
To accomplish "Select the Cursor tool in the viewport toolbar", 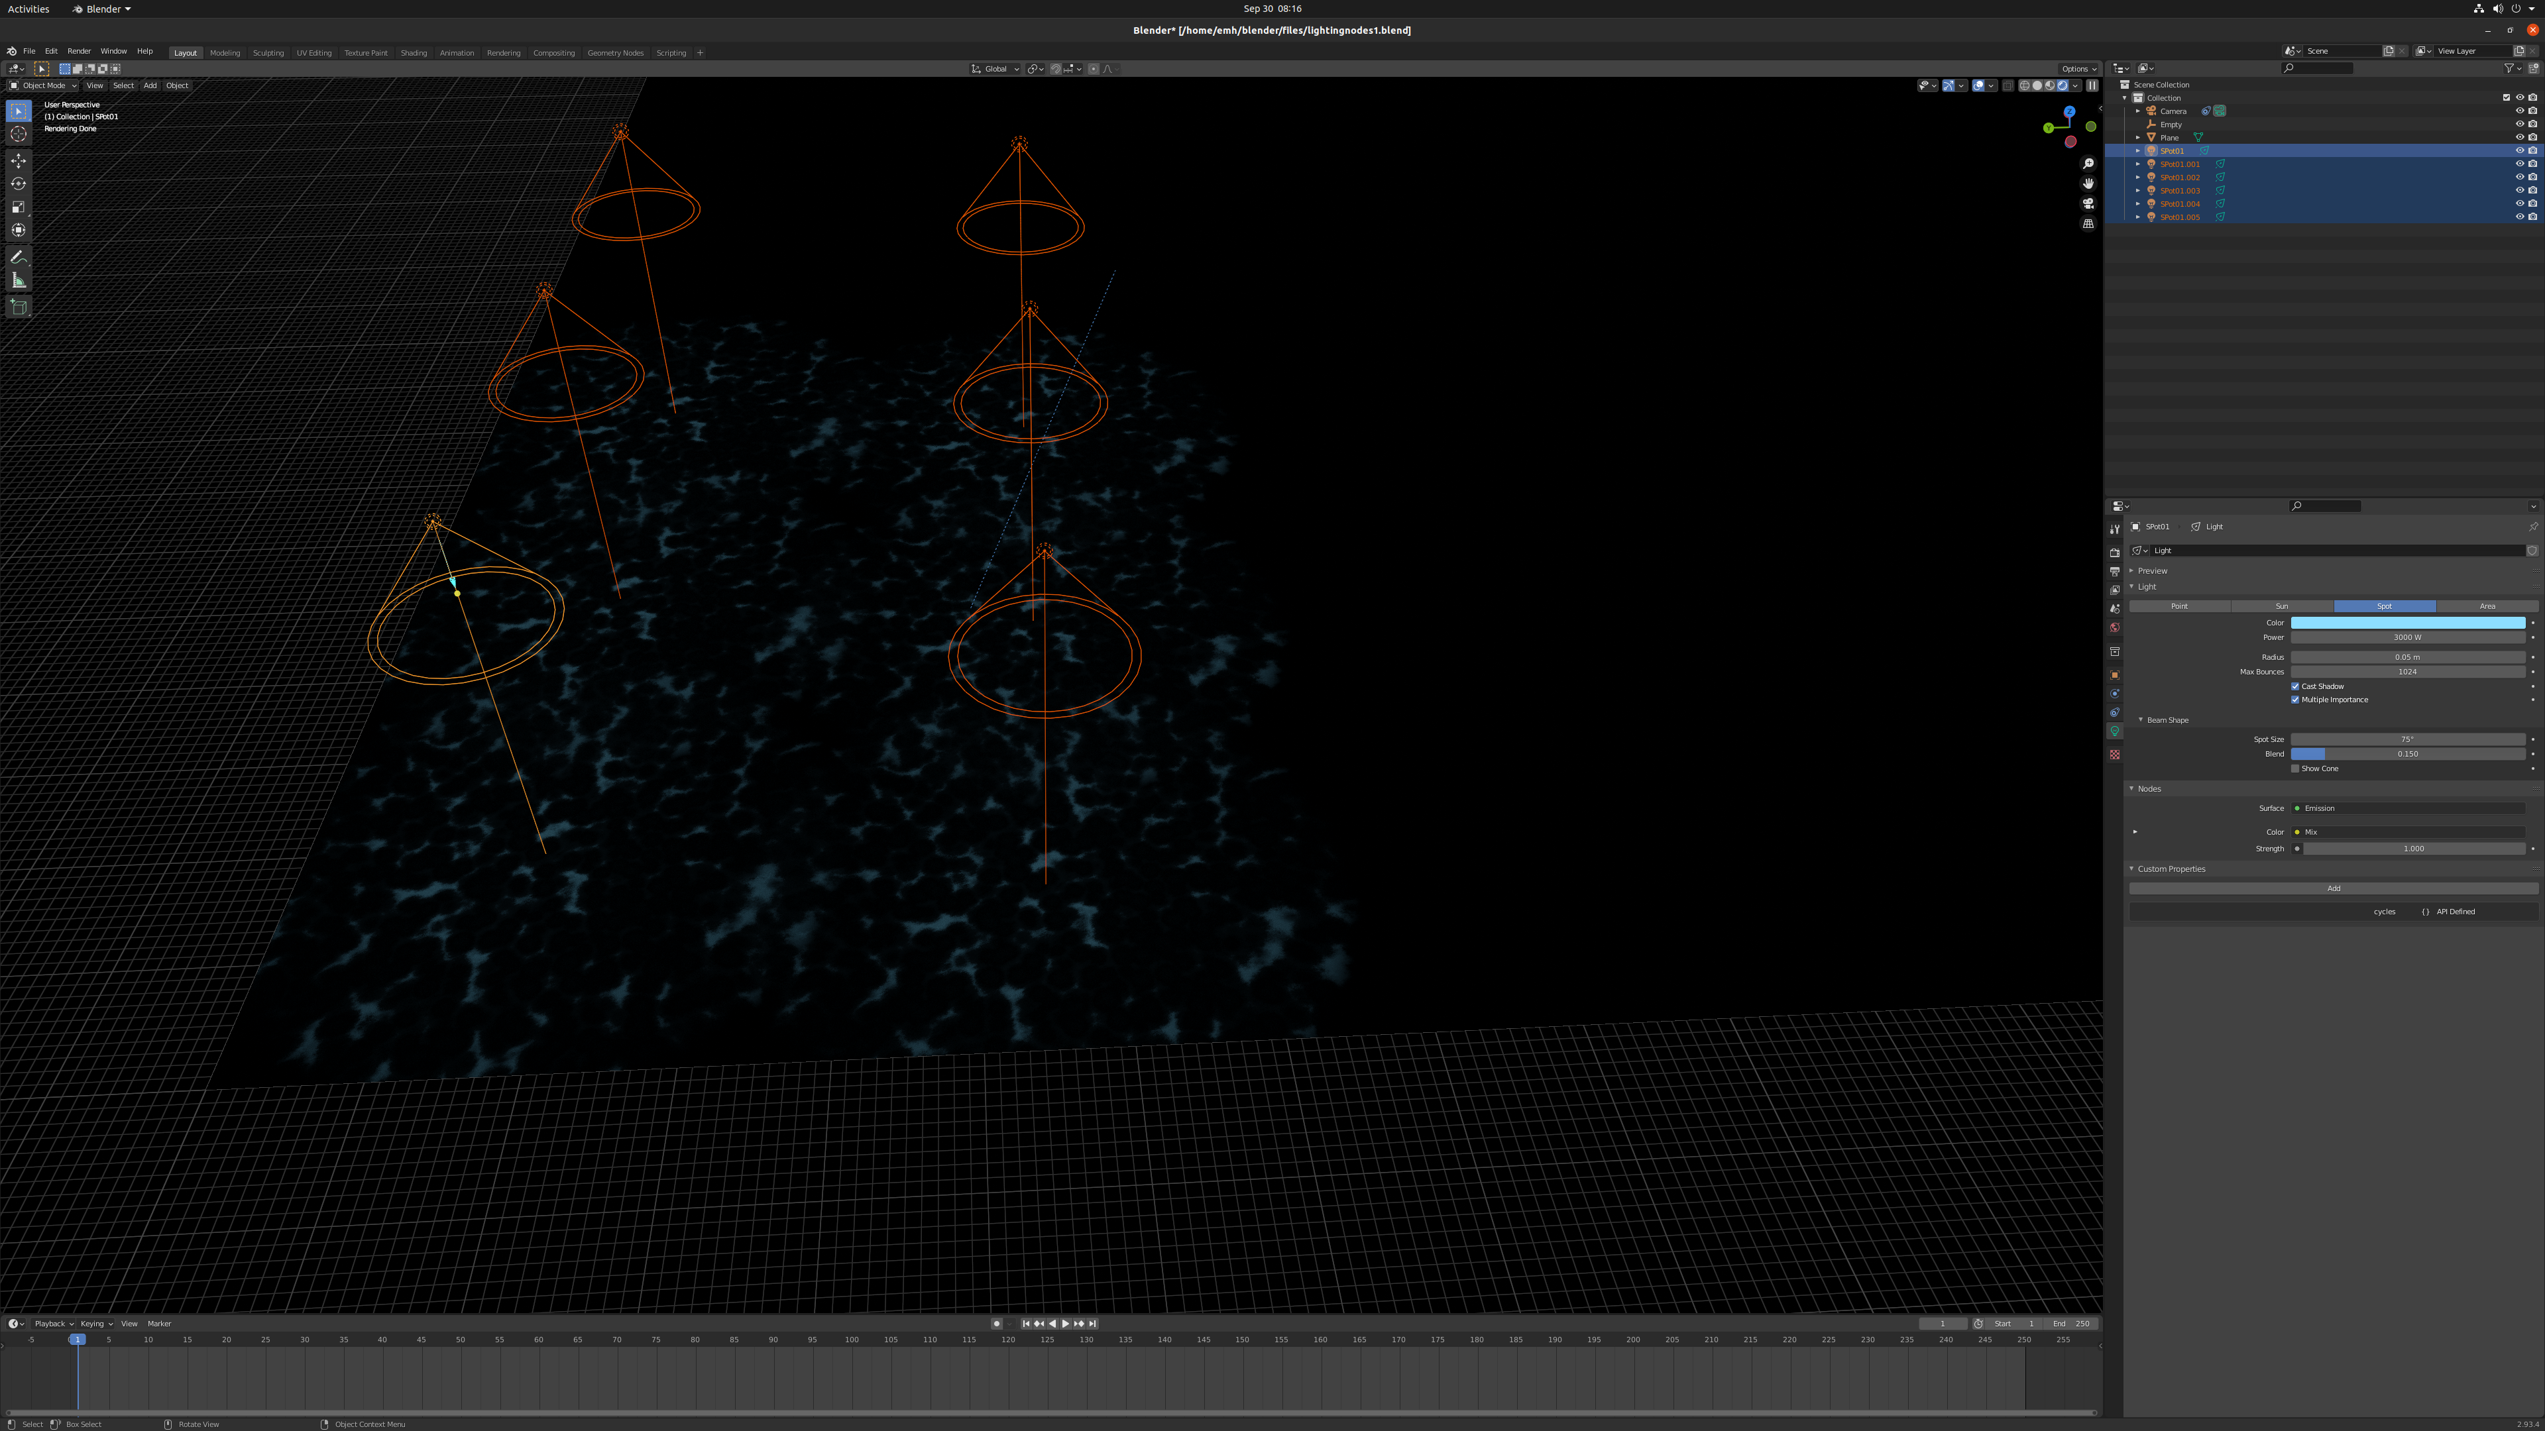I will [x=19, y=134].
